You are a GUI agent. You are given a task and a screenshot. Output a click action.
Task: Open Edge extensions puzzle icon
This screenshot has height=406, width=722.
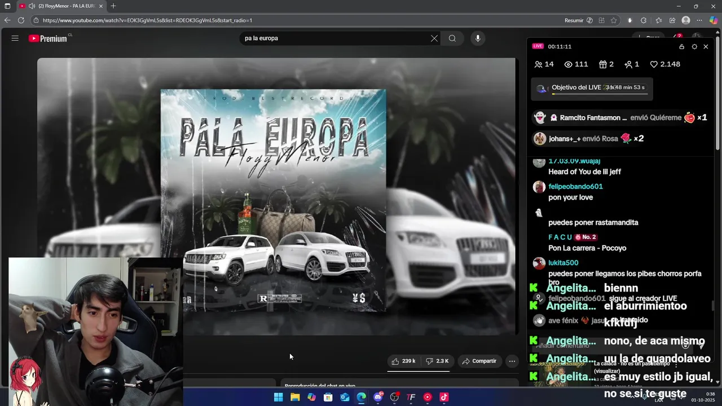pos(644,20)
